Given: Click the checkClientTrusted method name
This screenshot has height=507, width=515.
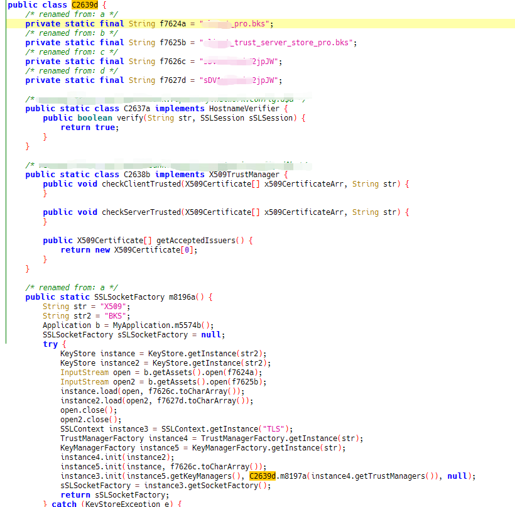Looking at the screenshot, I should (x=141, y=184).
